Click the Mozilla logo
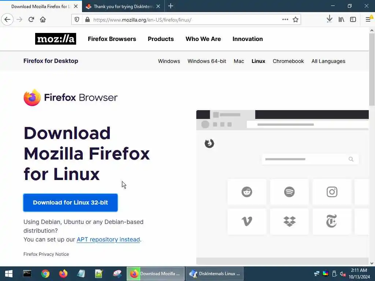The image size is (375, 281). click(x=56, y=39)
